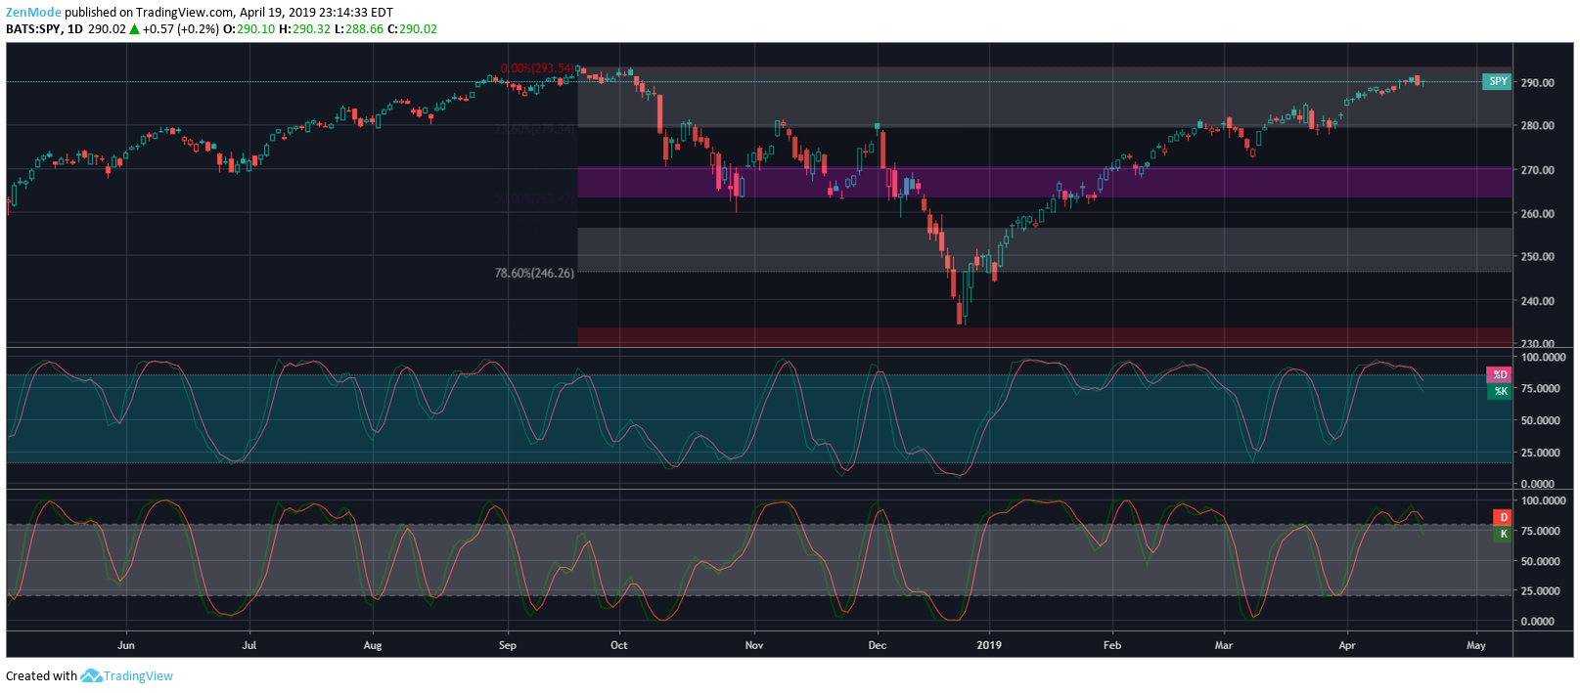The height and width of the screenshot is (693, 1580).
Task: Click the 0.00%(293.54) Fibonacci label
Action: coord(536,68)
